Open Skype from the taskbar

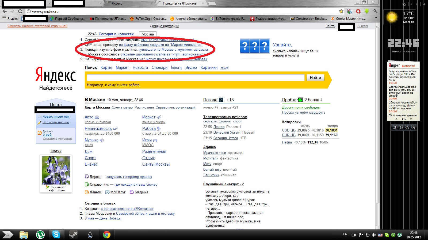[56, 235]
